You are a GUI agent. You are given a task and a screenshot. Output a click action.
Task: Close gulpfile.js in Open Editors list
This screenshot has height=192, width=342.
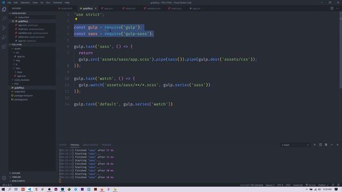(13, 21)
